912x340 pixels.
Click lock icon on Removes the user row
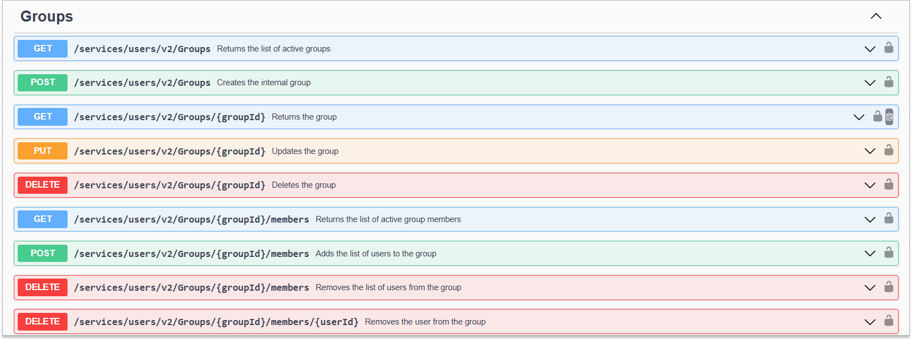pos(888,321)
